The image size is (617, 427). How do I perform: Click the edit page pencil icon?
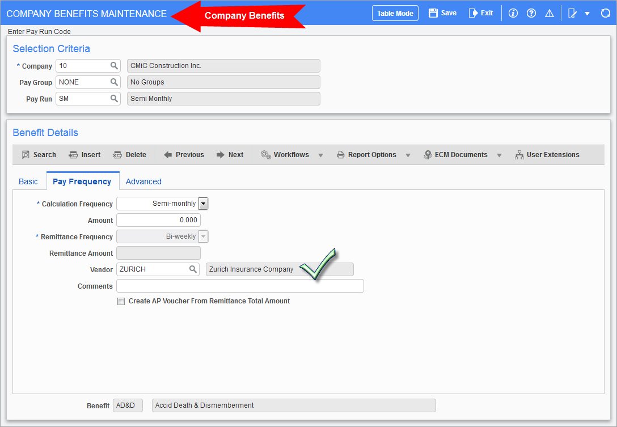[x=573, y=14]
